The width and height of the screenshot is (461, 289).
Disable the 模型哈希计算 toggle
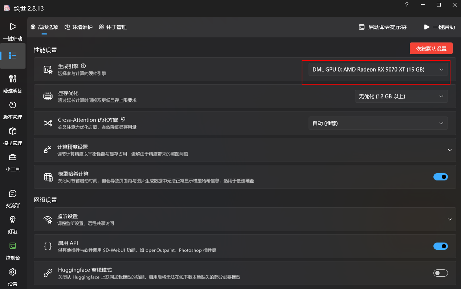[x=441, y=177]
